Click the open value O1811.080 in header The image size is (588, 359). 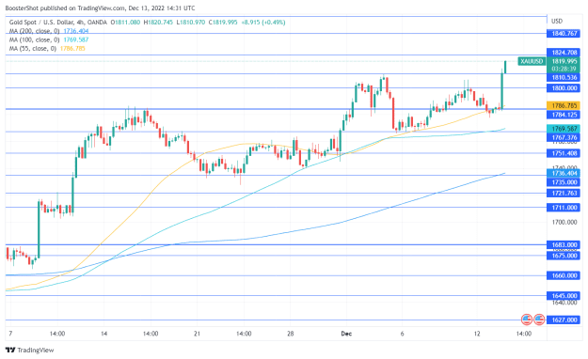125,23
